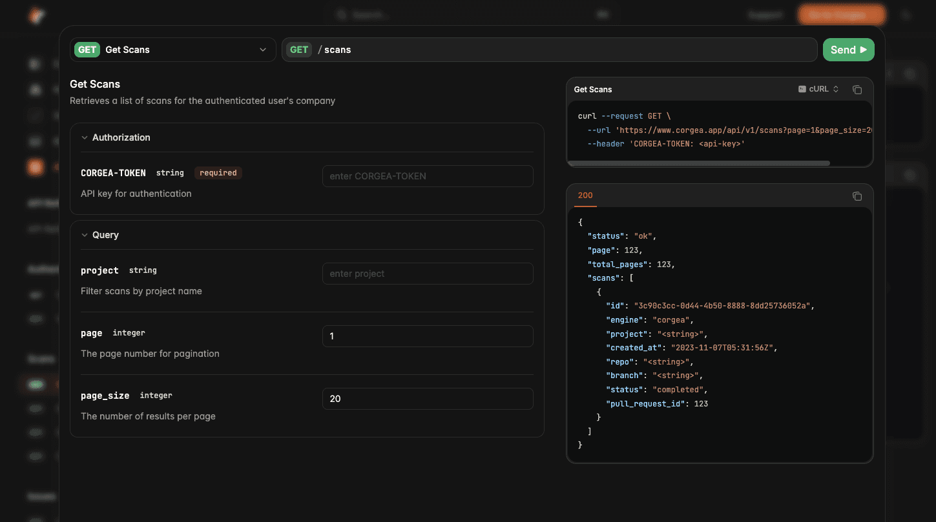Image resolution: width=936 pixels, height=522 pixels.
Task: Click the theme icon at the header's far right
Action: (x=906, y=15)
